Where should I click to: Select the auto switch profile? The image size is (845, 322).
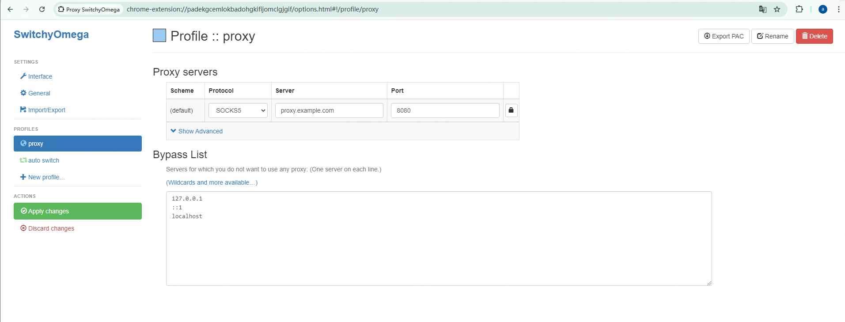pos(43,160)
